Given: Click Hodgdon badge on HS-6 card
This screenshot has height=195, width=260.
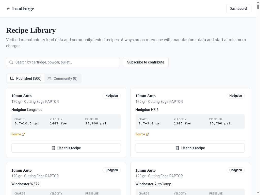Looking at the screenshot, I should [236, 96].
